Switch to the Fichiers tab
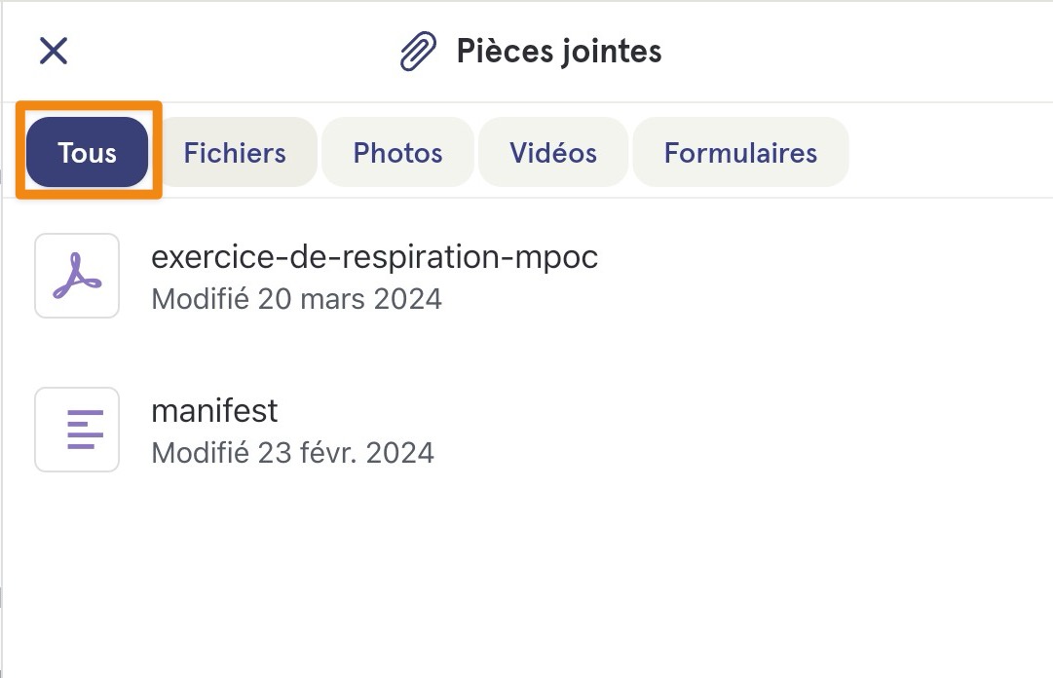Image resolution: width=1053 pixels, height=678 pixels. 235,152
